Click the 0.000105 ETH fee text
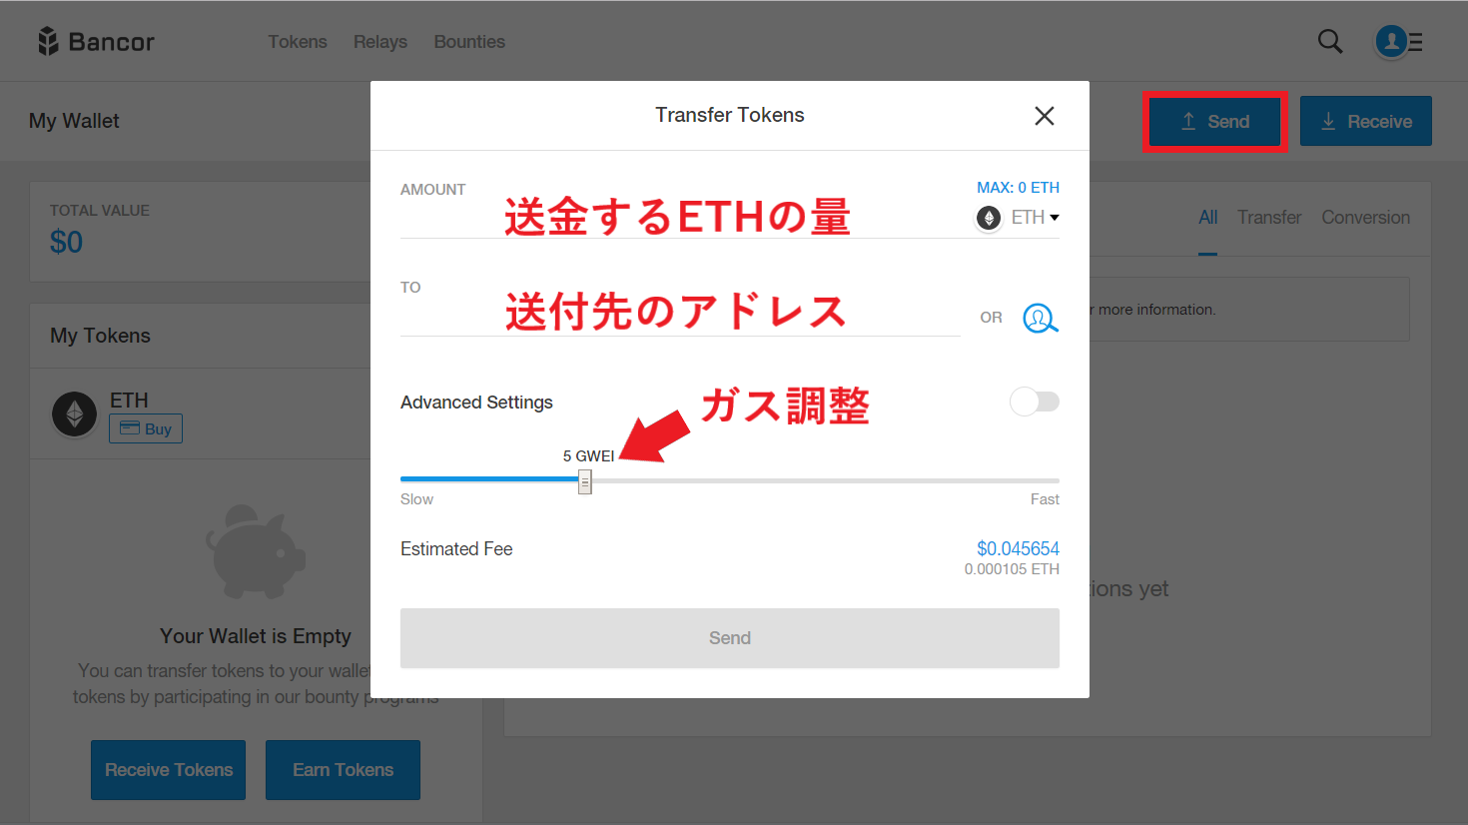This screenshot has width=1468, height=825. point(1012,569)
